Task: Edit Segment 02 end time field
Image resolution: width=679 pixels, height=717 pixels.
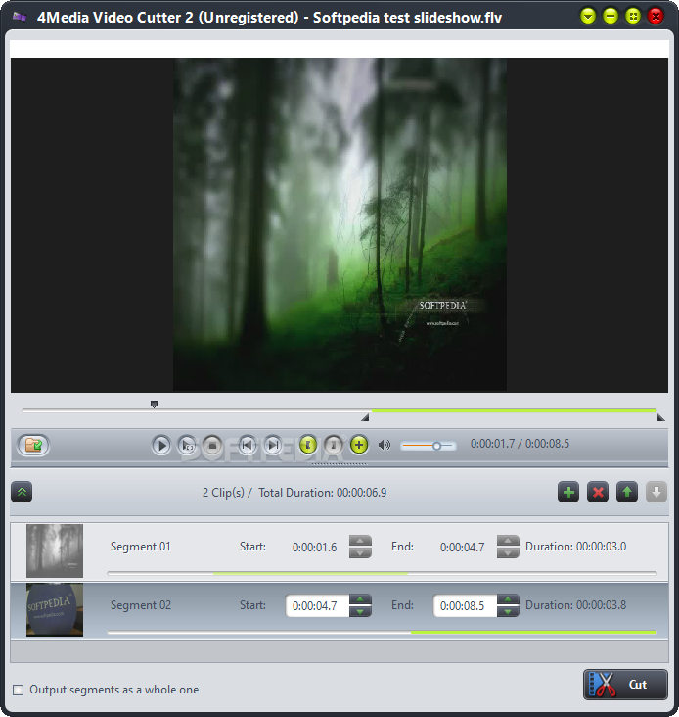Action: pyautogui.click(x=465, y=606)
